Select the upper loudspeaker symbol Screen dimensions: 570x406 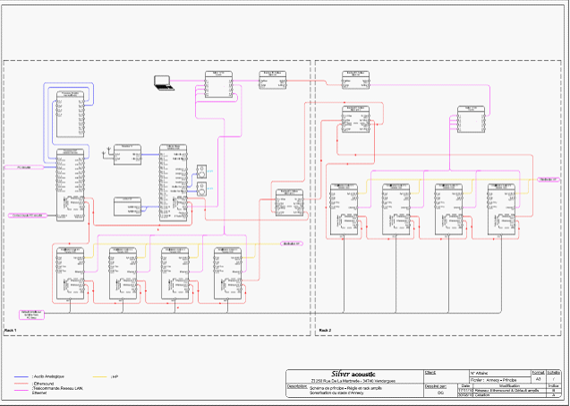pos(201,170)
